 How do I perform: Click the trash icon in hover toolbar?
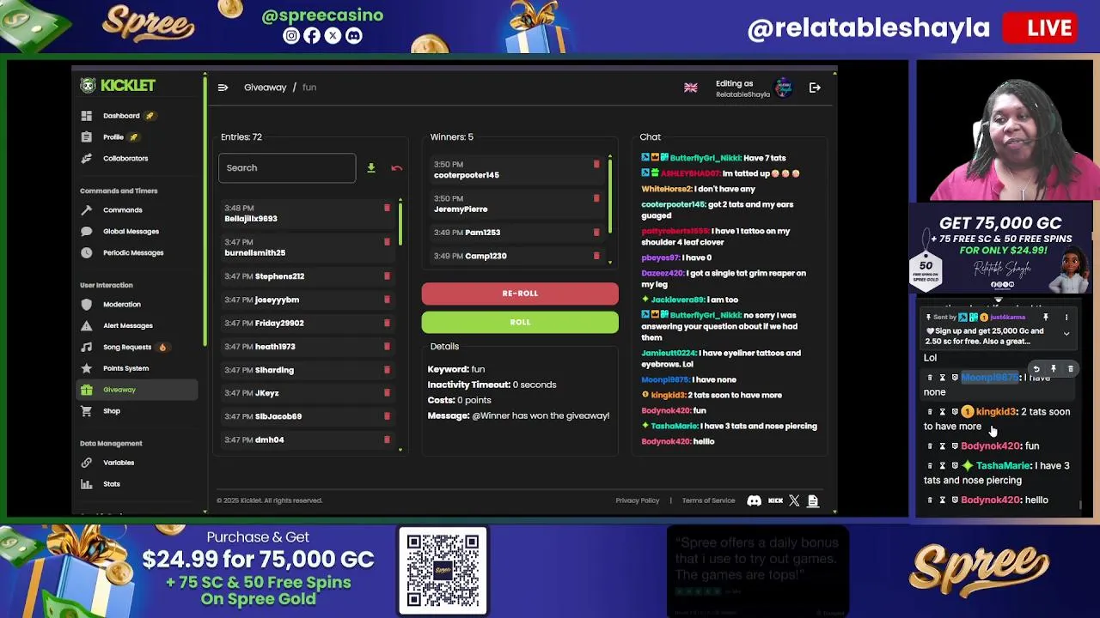pyautogui.click(x=1071, y=369)
